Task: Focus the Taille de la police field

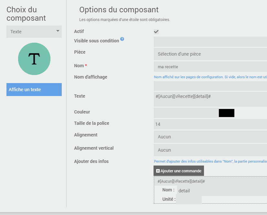Action: pyautogui.click(x=210, y=124)
